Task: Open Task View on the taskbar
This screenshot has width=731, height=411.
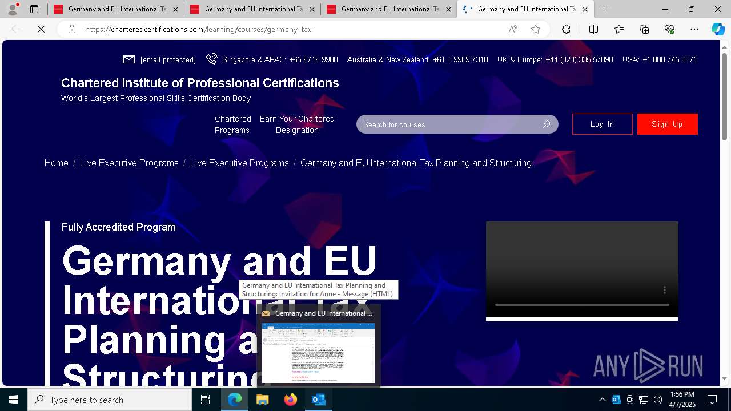Action: point(206,400)
